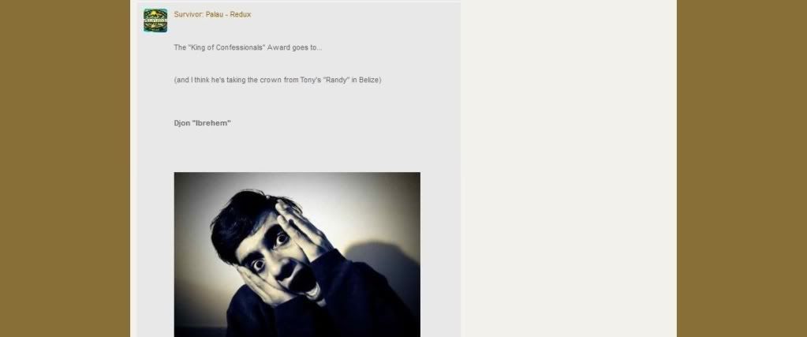807x337 pixels.
Task: Click the word "Survivor:" in the page title
Action: coord(189,14)
